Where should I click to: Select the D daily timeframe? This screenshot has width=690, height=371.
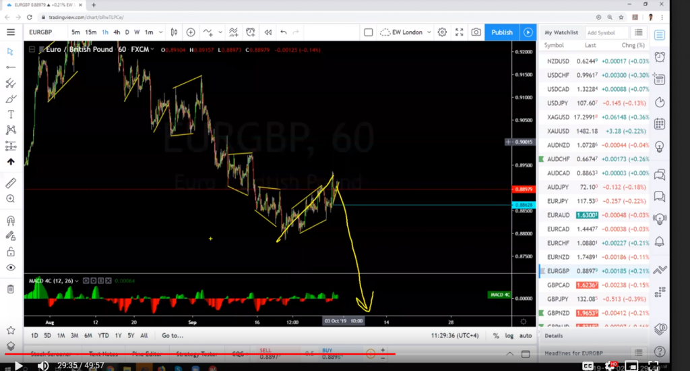(x=127, y=32)
